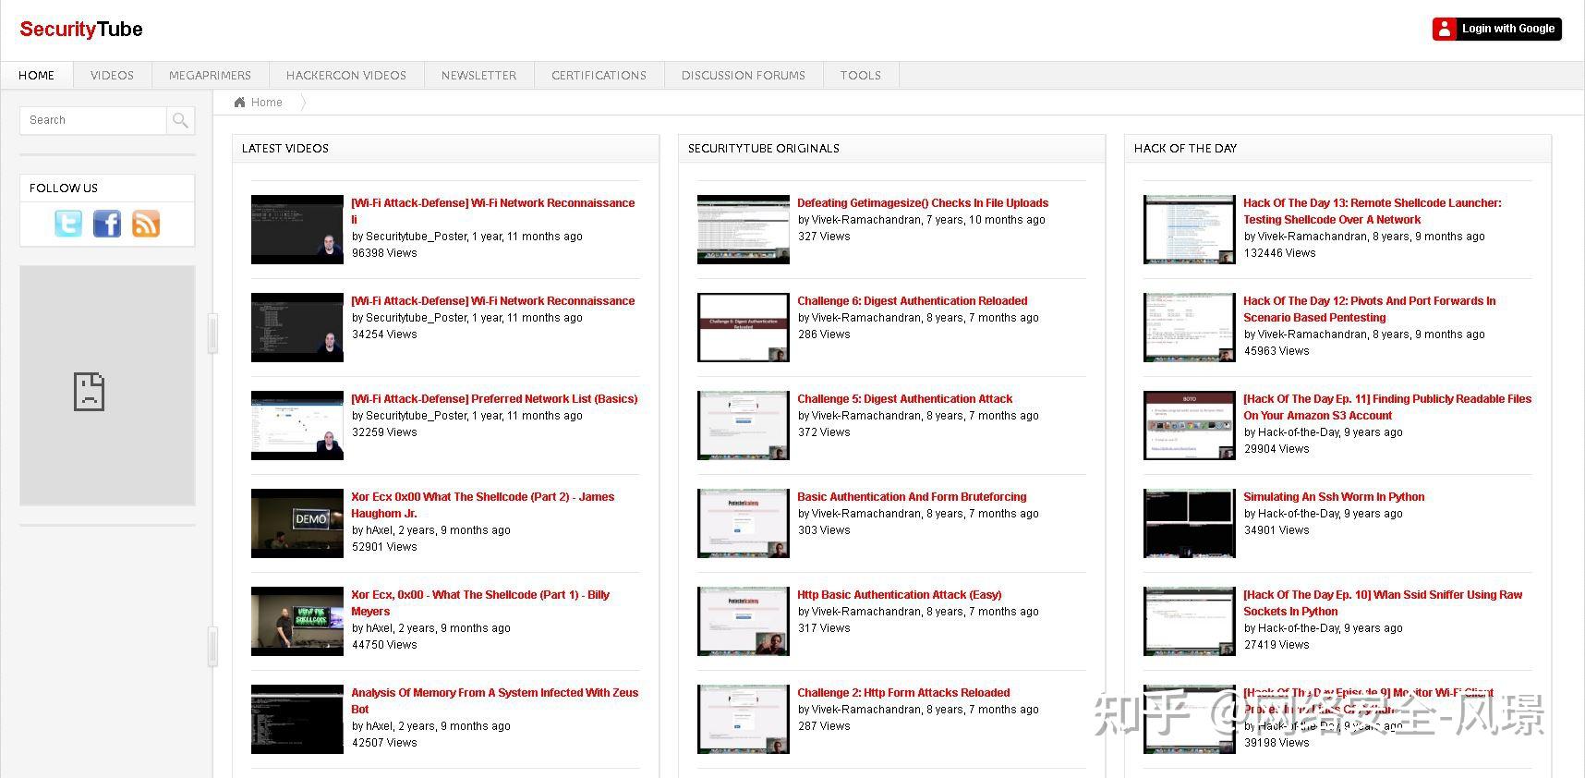Image resolution: width=1585 pixels, height=778 pixels.
Task: Open Ep. 11 Finding Publicly Readable Files link
Action: tap(1387, 407)
